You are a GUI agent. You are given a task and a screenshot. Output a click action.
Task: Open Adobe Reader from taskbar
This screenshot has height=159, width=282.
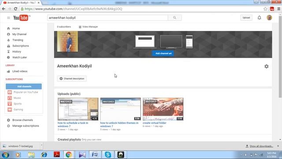tap(57, 155)
